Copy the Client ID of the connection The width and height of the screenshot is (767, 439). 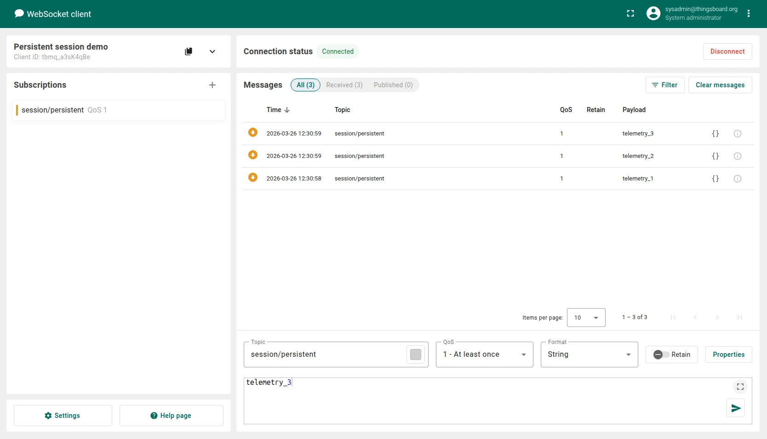tap(189, 51)
